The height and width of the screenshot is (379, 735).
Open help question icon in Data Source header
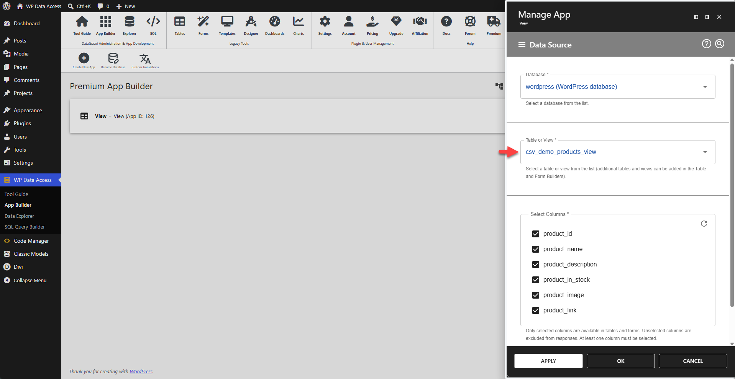[707, 44]
